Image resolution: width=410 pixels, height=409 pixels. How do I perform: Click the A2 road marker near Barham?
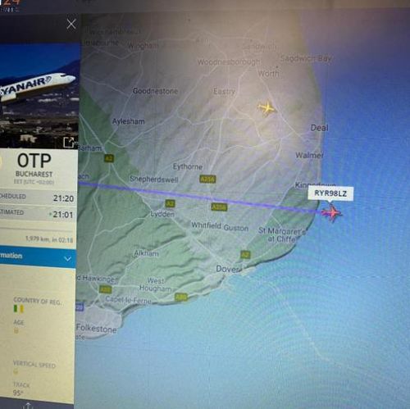click(x=109, y=158)
